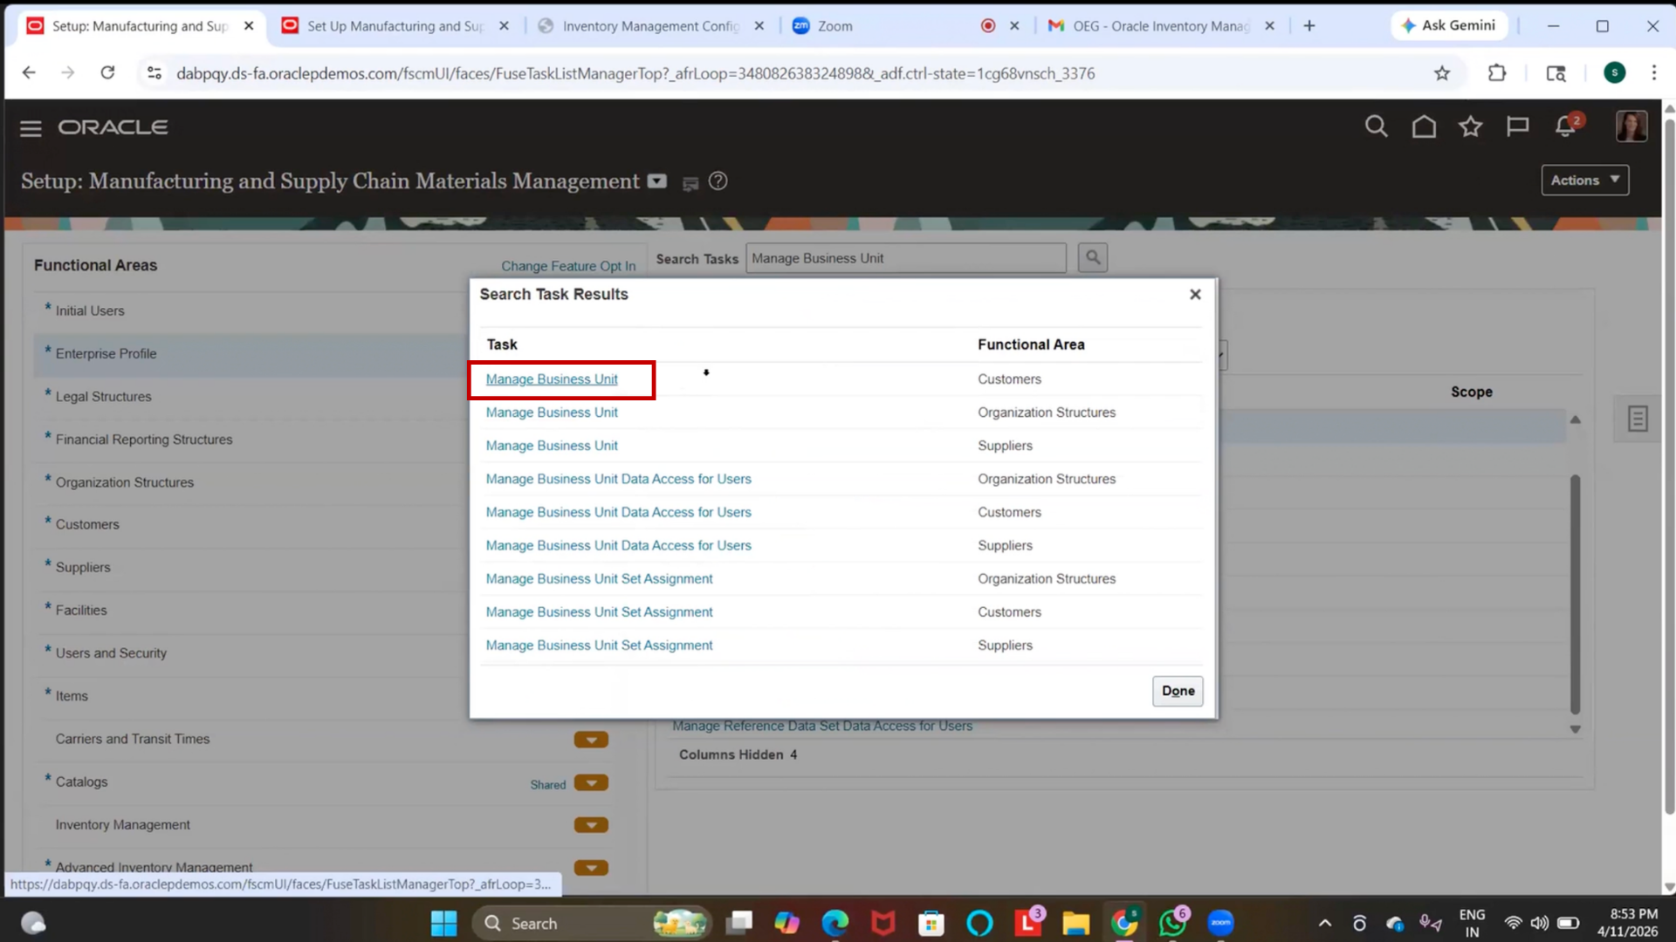Open Business Unit Set Assignment for Customers
The image size is (1676, 942).
[x=599, y=612]
